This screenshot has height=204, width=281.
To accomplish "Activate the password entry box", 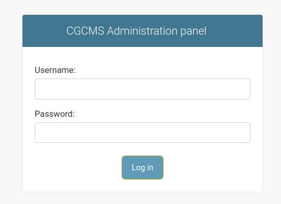I will point(143,133).
